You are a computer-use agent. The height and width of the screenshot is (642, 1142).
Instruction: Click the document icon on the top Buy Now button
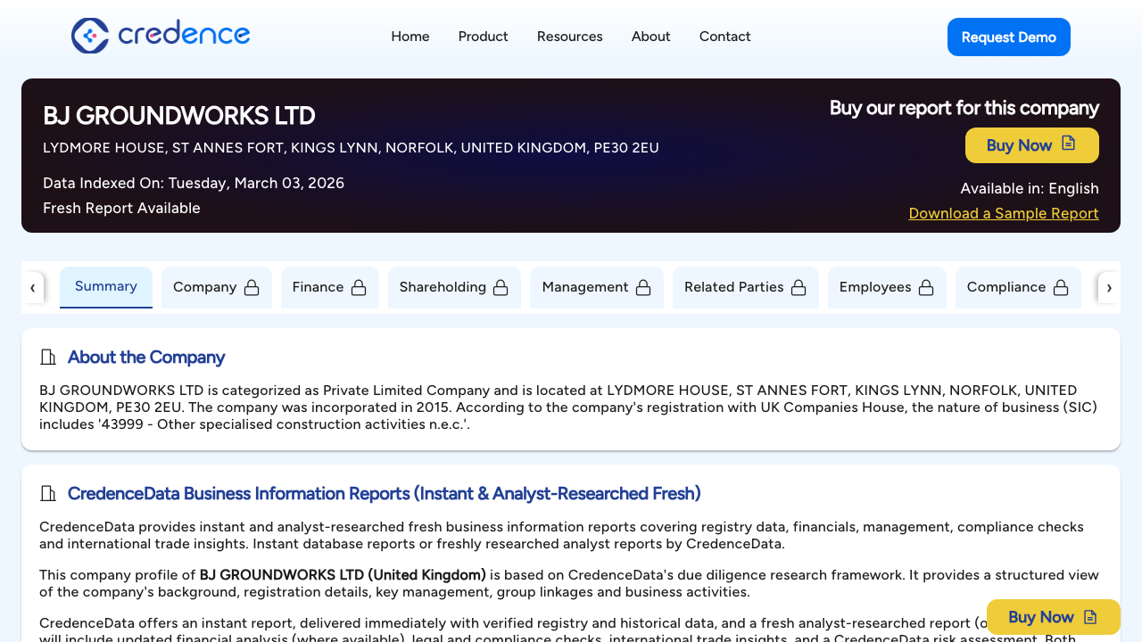[1068, 144]
